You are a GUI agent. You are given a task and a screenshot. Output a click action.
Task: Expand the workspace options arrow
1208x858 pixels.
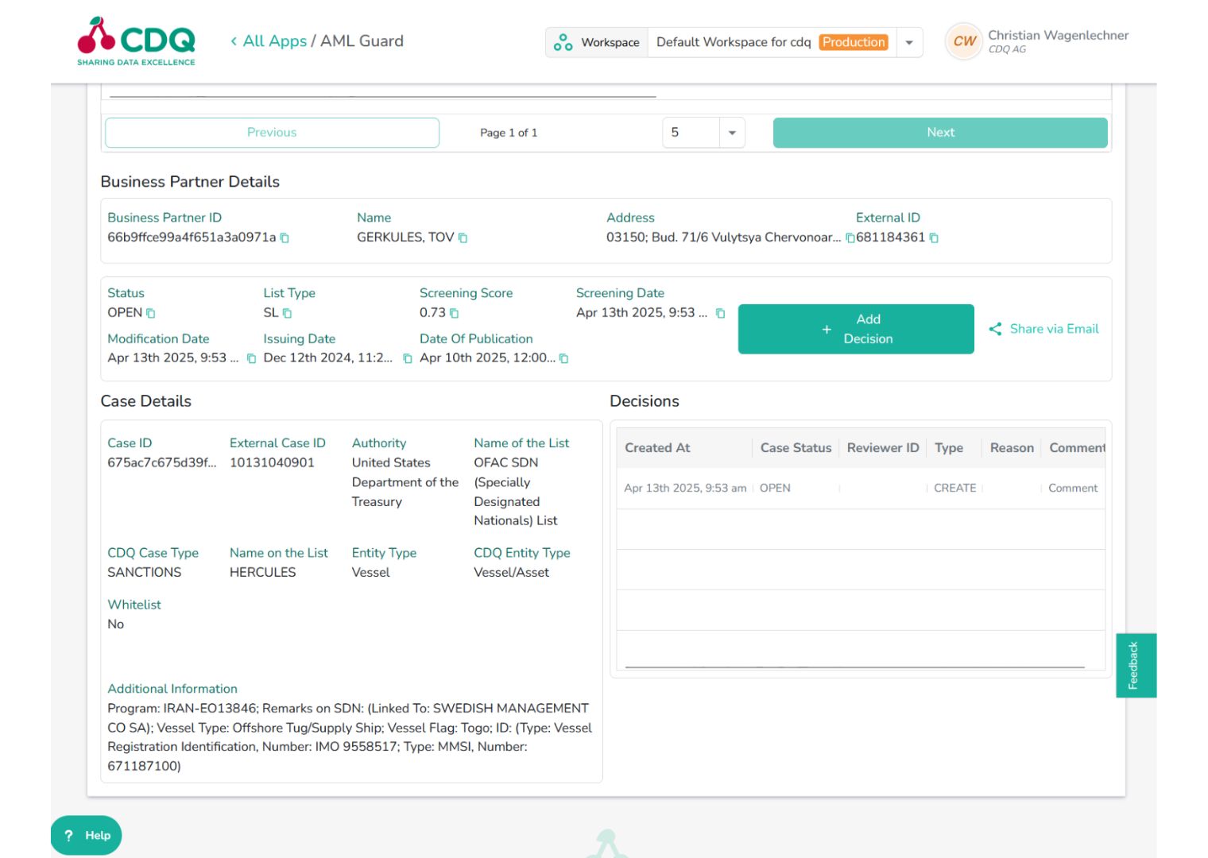(x=908, y=42)
